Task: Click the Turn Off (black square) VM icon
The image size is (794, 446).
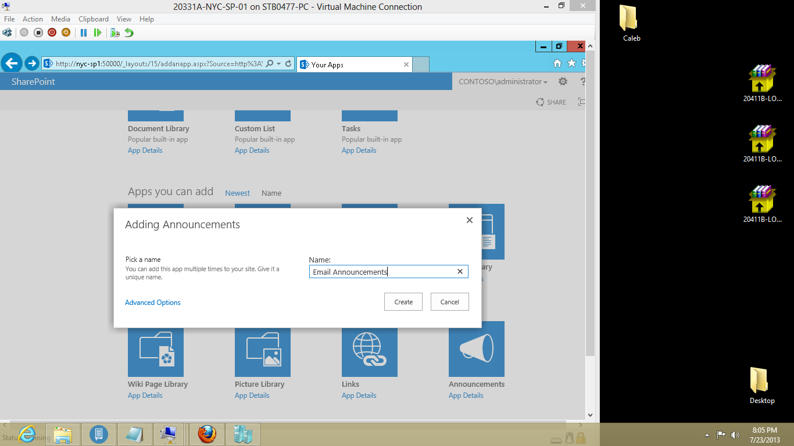Action: point(38,33)
